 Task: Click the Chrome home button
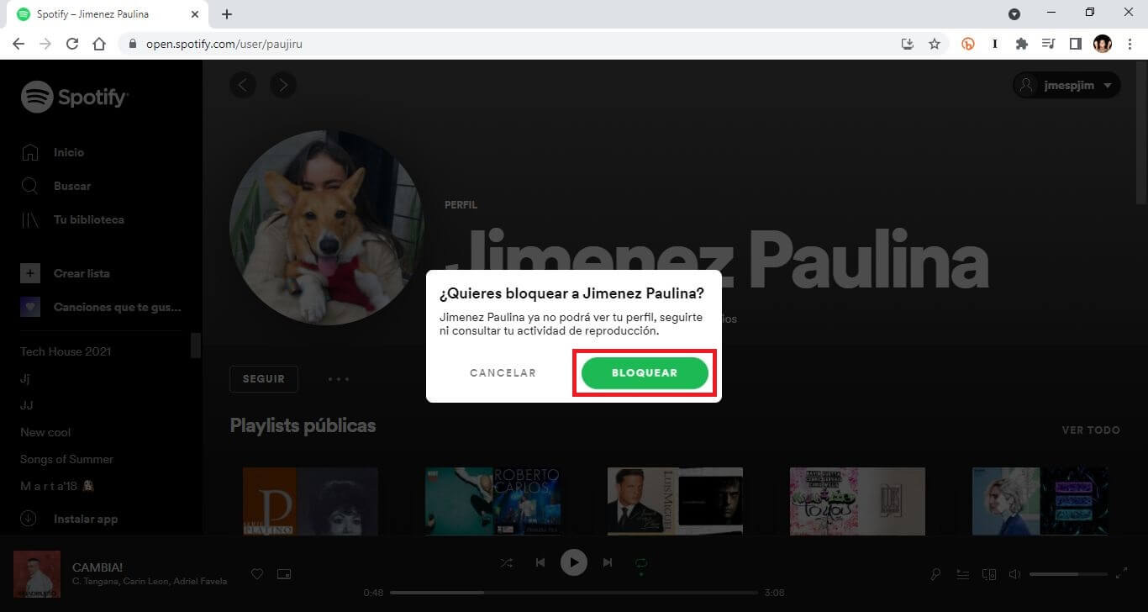[x=99, y=44]
